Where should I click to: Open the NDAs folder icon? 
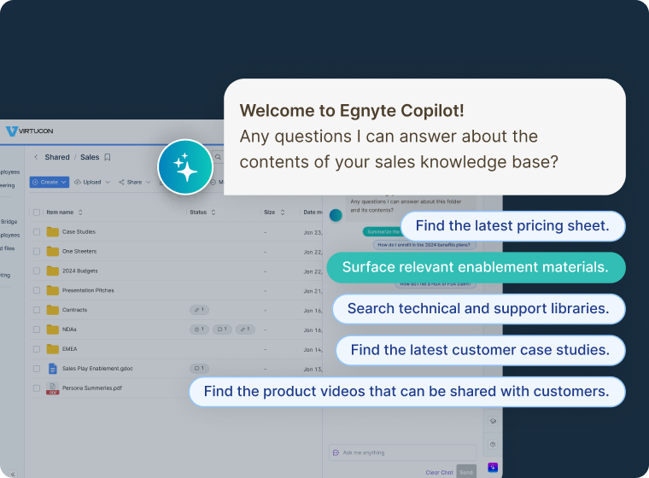(x=53, y=329)
